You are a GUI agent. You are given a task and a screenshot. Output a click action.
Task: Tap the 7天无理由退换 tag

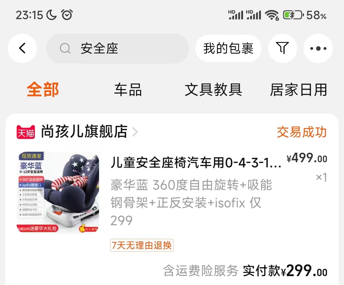[x=142, y=245]
